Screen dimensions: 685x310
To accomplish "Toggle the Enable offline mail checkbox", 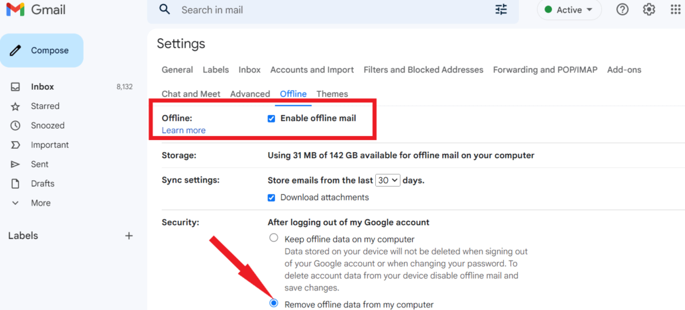I will (x=272, y=119).
